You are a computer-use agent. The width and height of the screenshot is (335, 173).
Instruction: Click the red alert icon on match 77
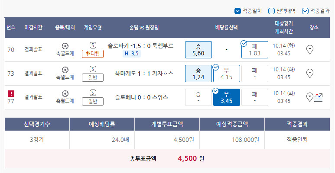pyautogui.click(x=11, y=93)
